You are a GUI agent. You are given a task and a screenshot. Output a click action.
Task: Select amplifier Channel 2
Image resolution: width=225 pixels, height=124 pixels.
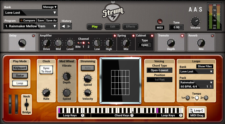tap(88, 43)
